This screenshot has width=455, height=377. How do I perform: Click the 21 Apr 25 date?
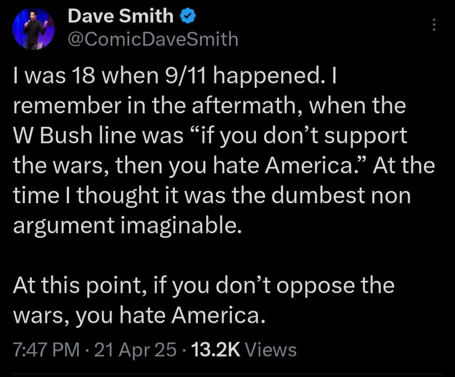point(135,349)
